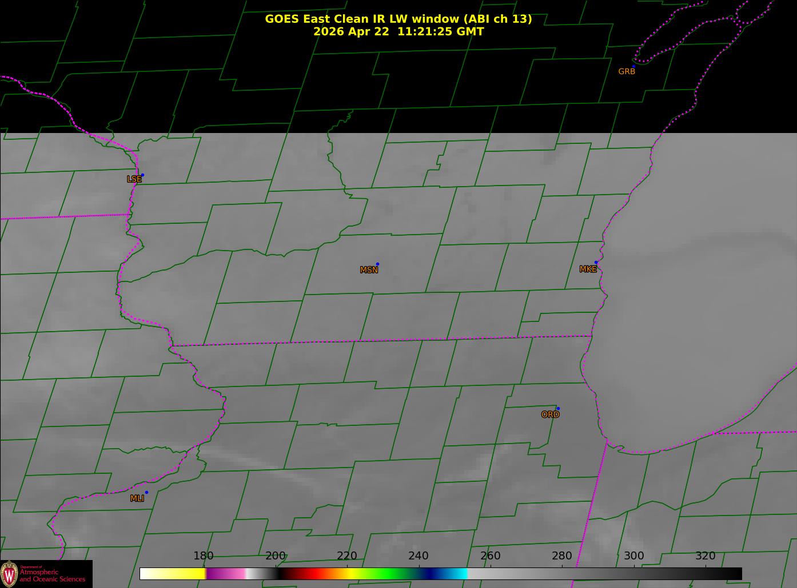Click the MKE station marker
The image size is (797, 588).
pyautogui.click(x=596, y=263)
